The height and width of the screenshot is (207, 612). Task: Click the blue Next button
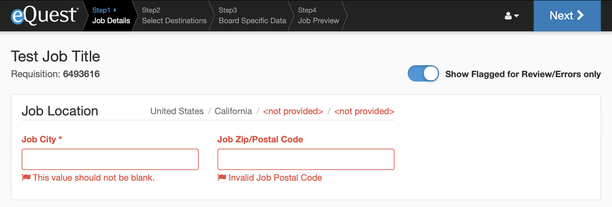(567, 16)
